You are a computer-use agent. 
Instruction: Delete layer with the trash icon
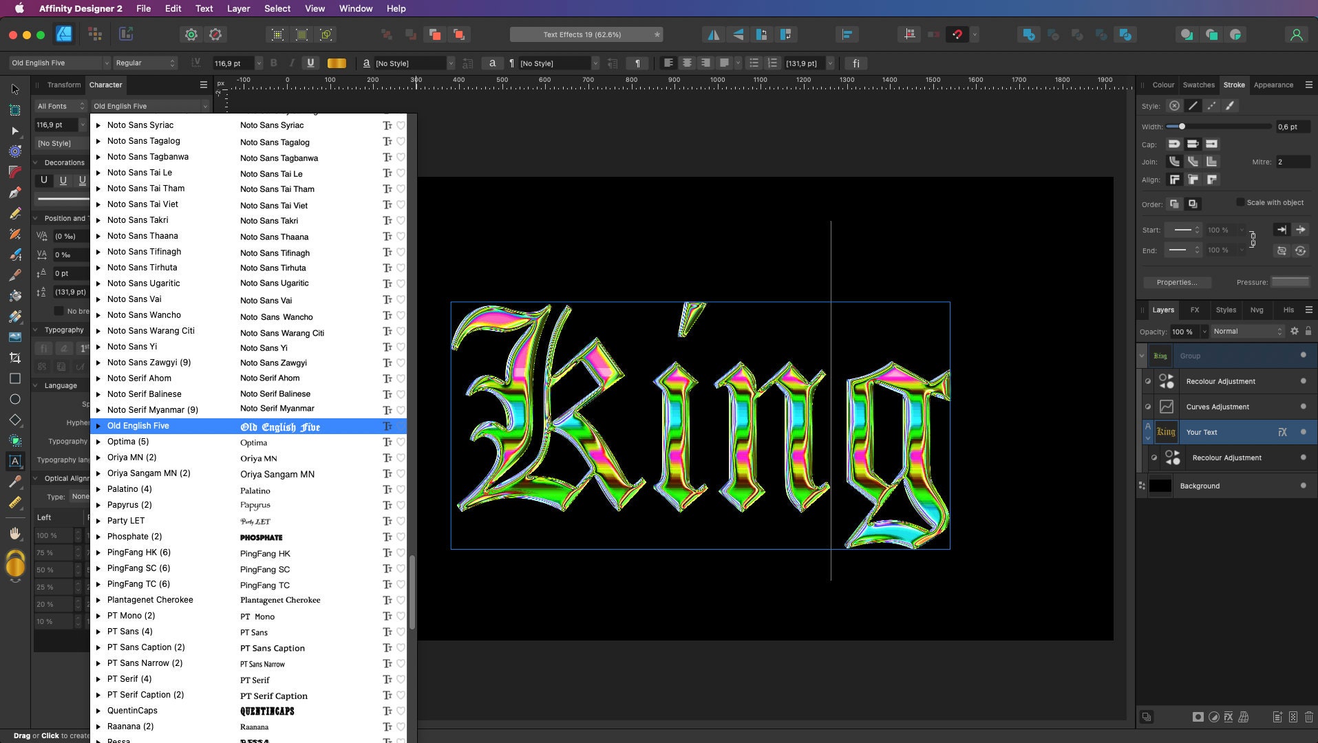coord(1308,717)
